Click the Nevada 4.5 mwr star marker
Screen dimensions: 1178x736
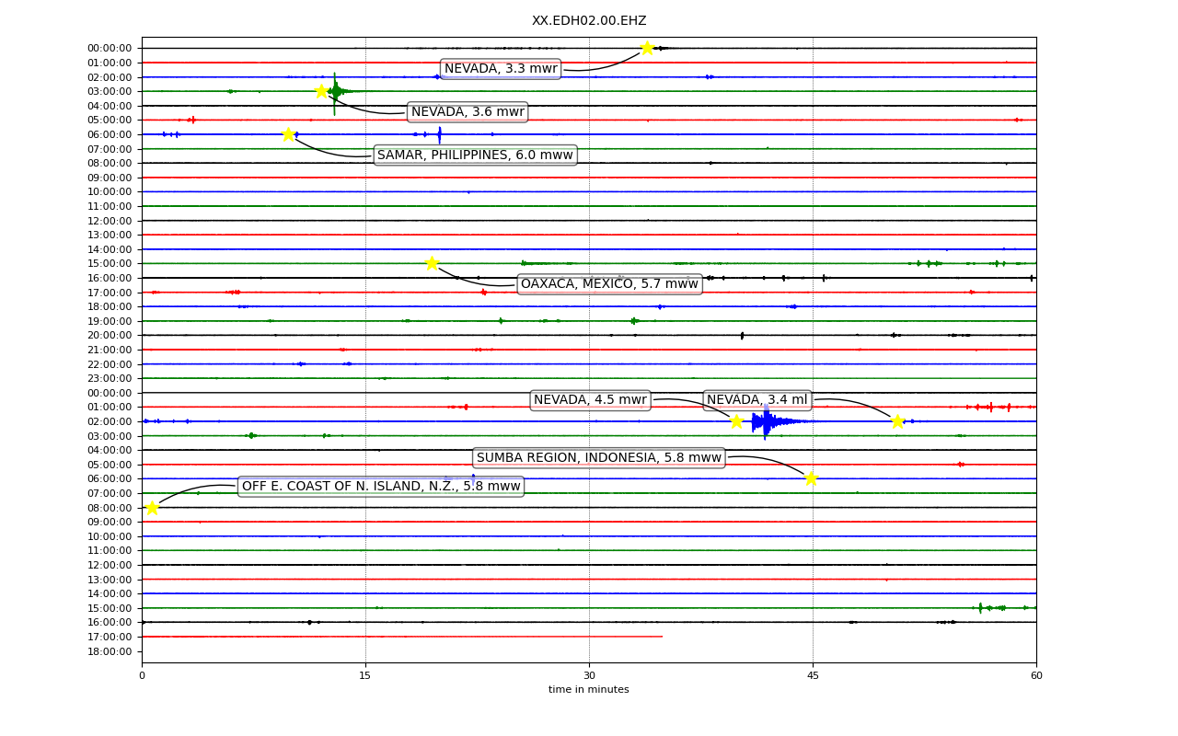click(736, 421)
